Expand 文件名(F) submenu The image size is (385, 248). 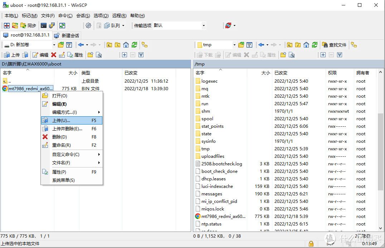[x=72, y=163]
